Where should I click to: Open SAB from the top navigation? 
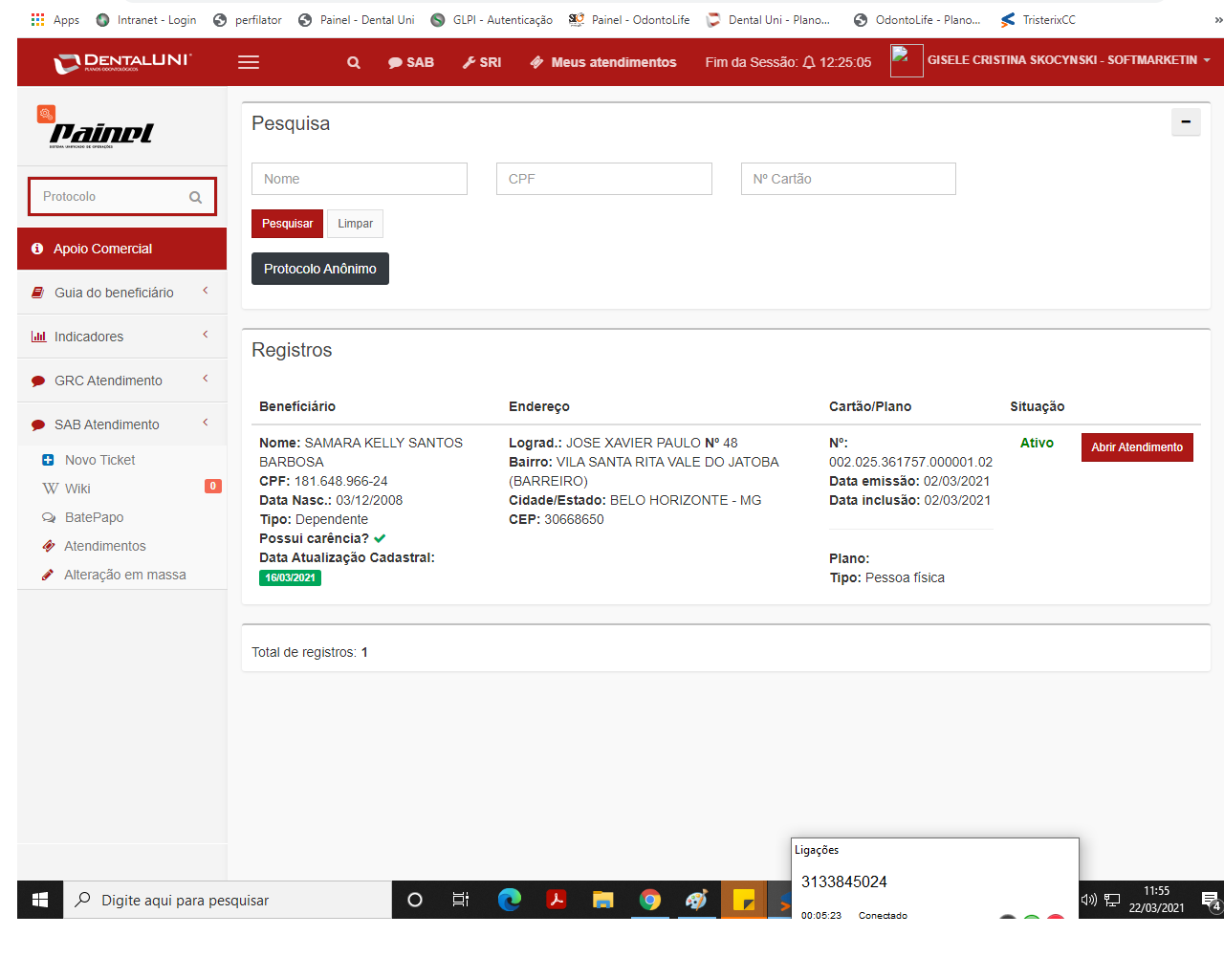[x=411, y=62]
